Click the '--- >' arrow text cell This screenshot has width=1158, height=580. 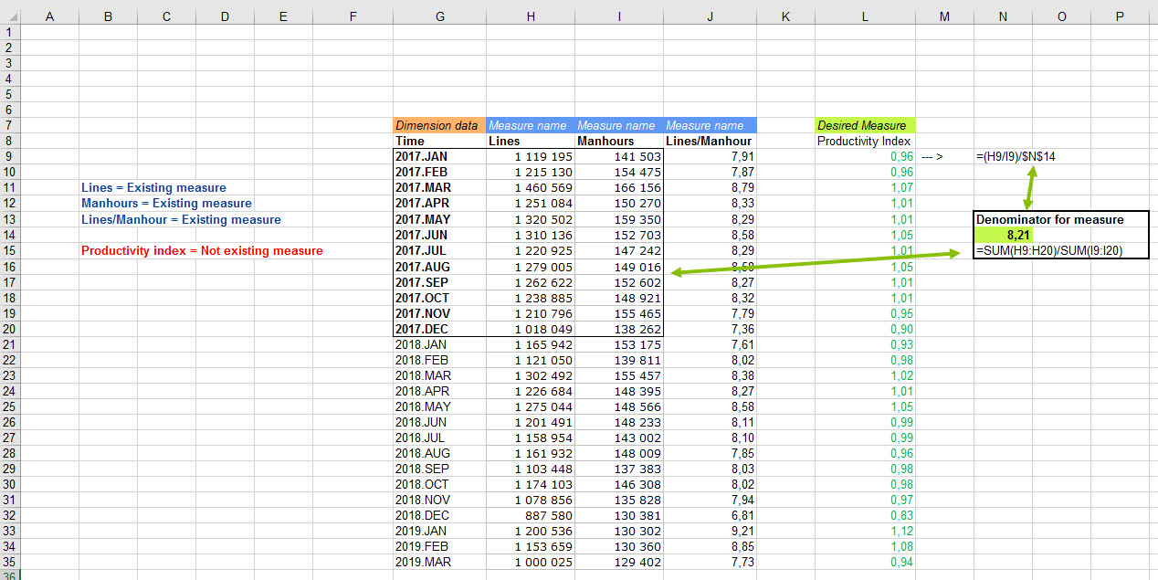932,156
